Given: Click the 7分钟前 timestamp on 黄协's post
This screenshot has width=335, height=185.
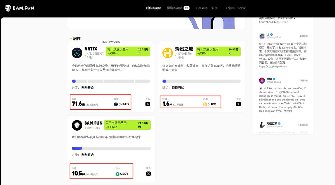Looking at the screenshot, I should 303,81.
